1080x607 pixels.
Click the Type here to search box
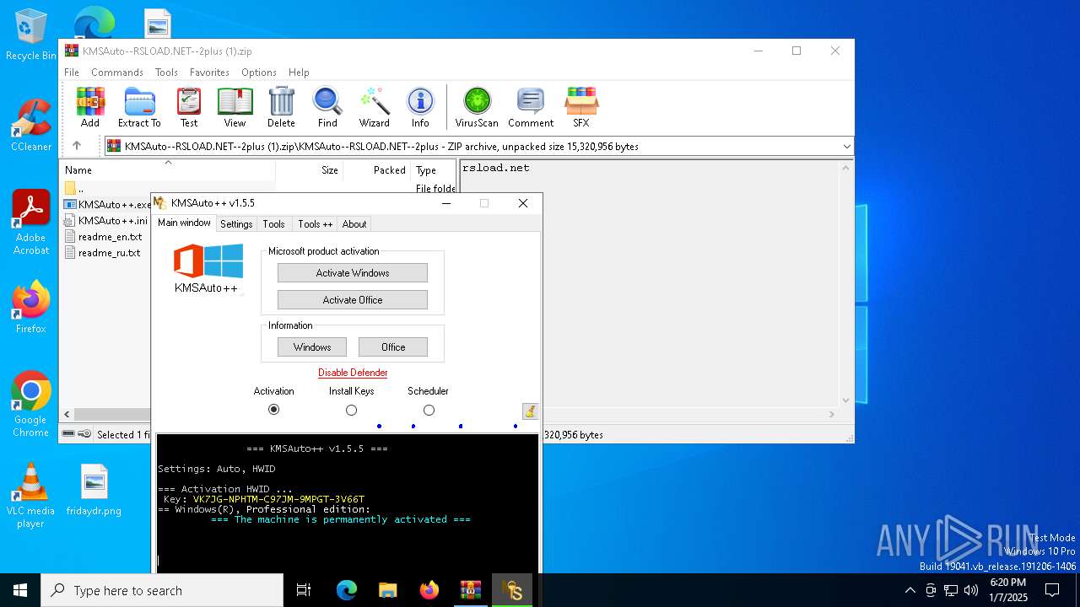coord(162,590)
